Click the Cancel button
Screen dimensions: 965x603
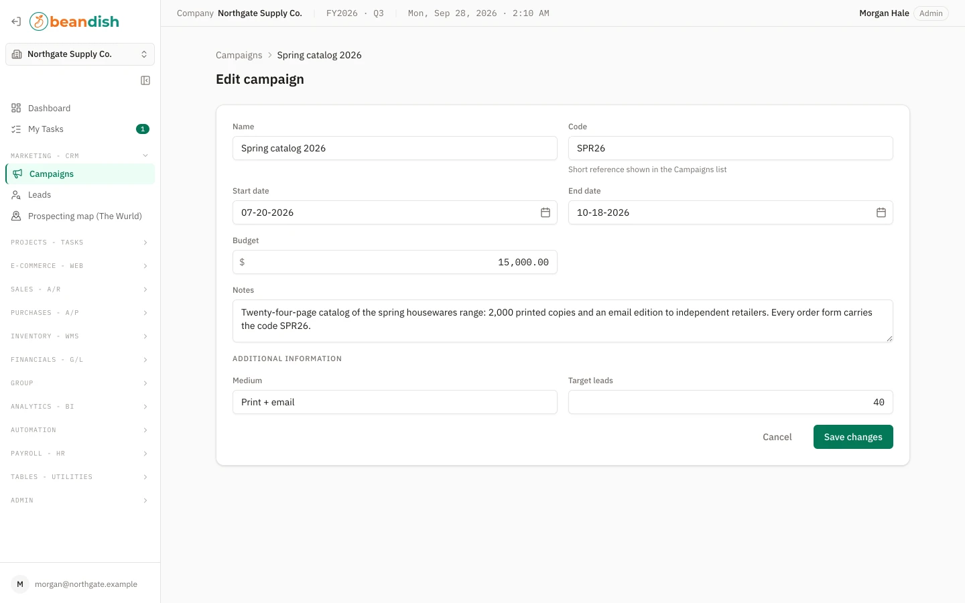click(777, 437)
